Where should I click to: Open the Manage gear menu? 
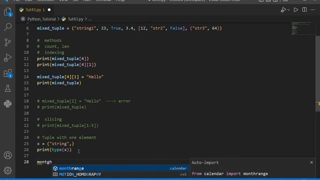tap(8, 170)
